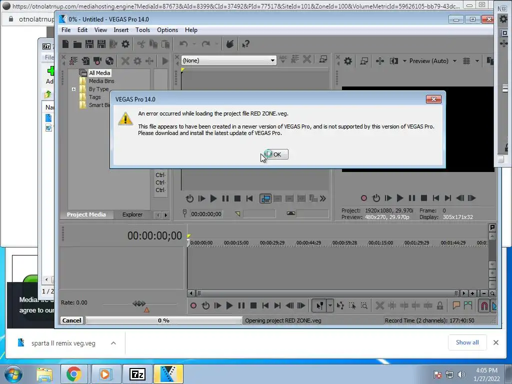Expand more trimmer buttons chevron
The image size is (512, 384).
pyautogui.click(x=323, y=198)
